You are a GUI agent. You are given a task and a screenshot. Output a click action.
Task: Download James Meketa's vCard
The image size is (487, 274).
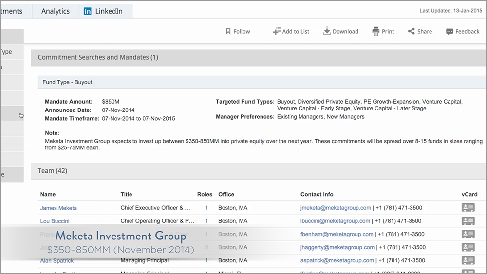click(468, 208)
